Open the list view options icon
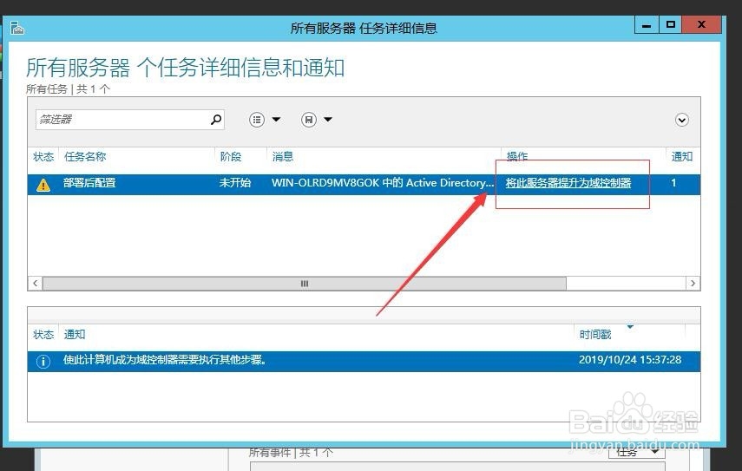742x471 pixels. pyautogui.click(x=257, y=120)
